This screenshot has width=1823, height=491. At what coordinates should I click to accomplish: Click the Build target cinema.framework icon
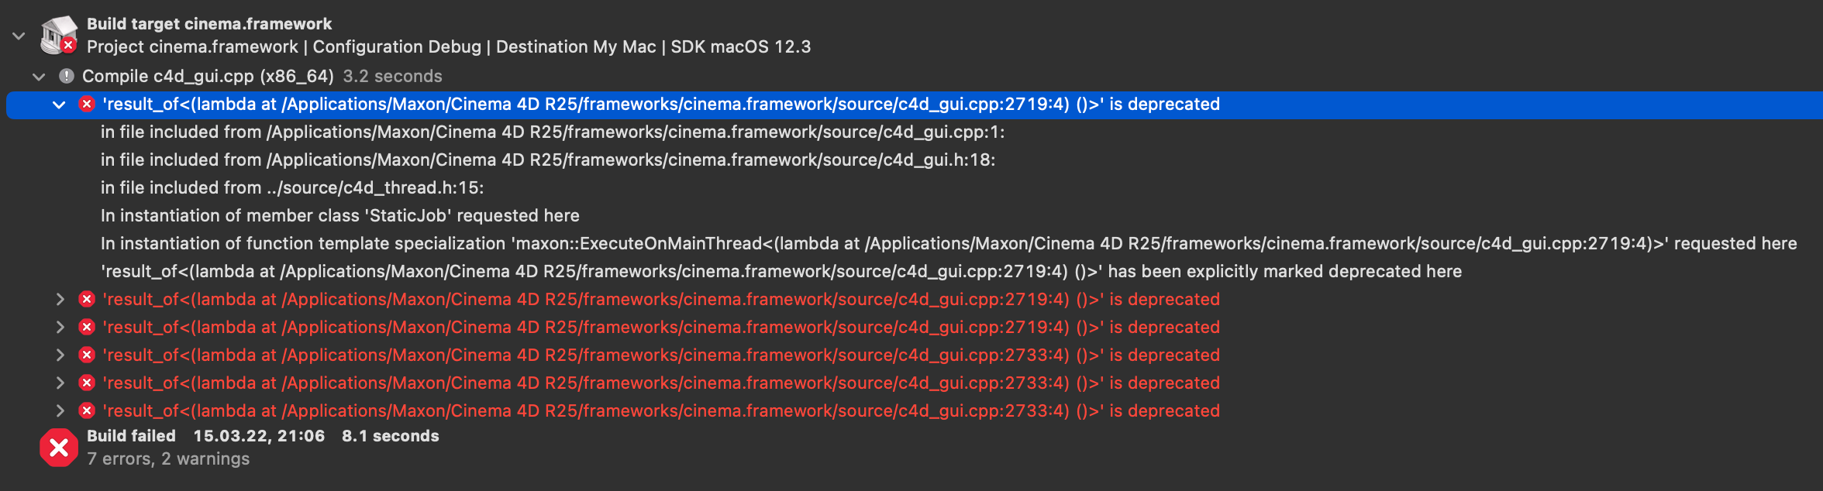pos(59,36)
